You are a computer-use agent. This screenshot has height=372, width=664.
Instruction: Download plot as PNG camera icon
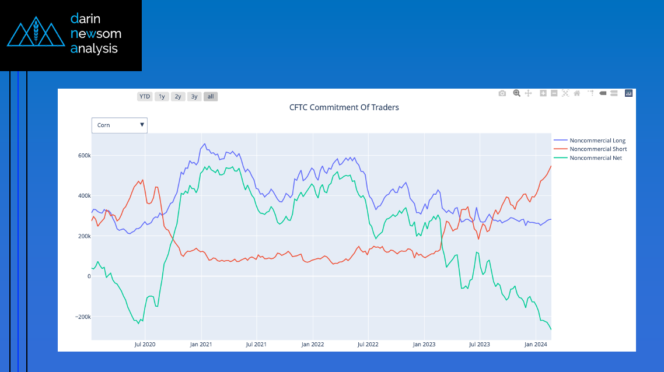(x=502, y=93)
